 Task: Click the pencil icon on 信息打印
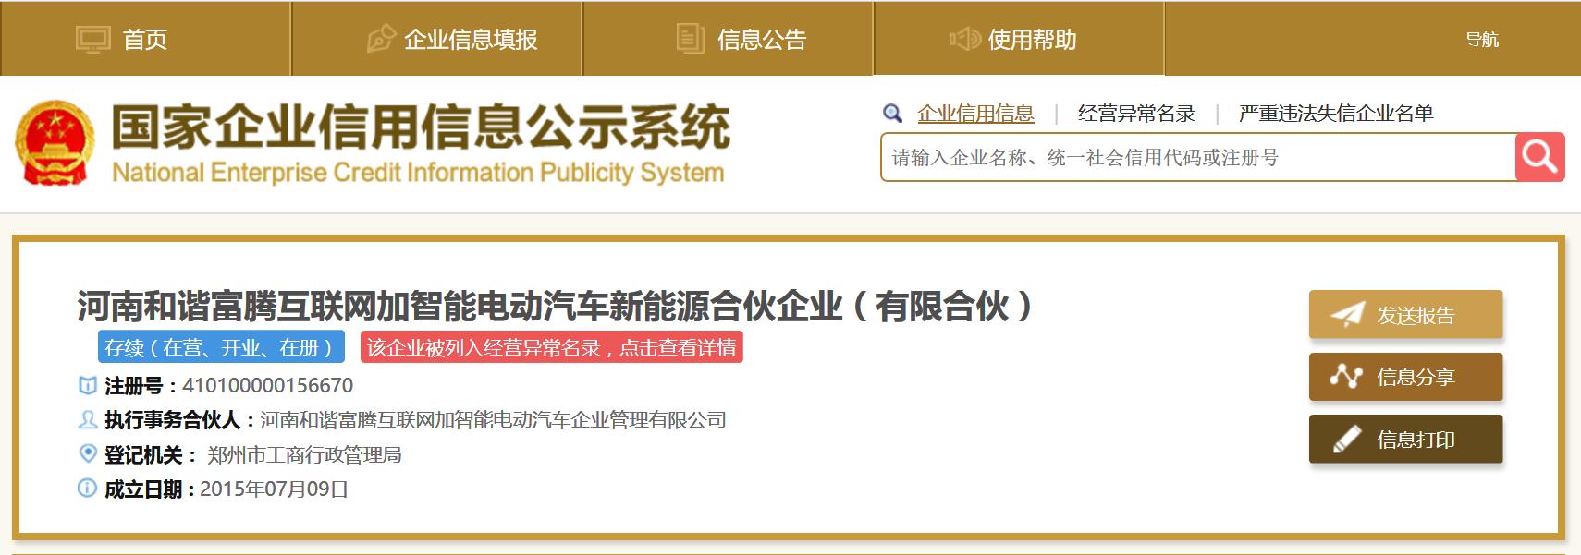[1347, 439]
